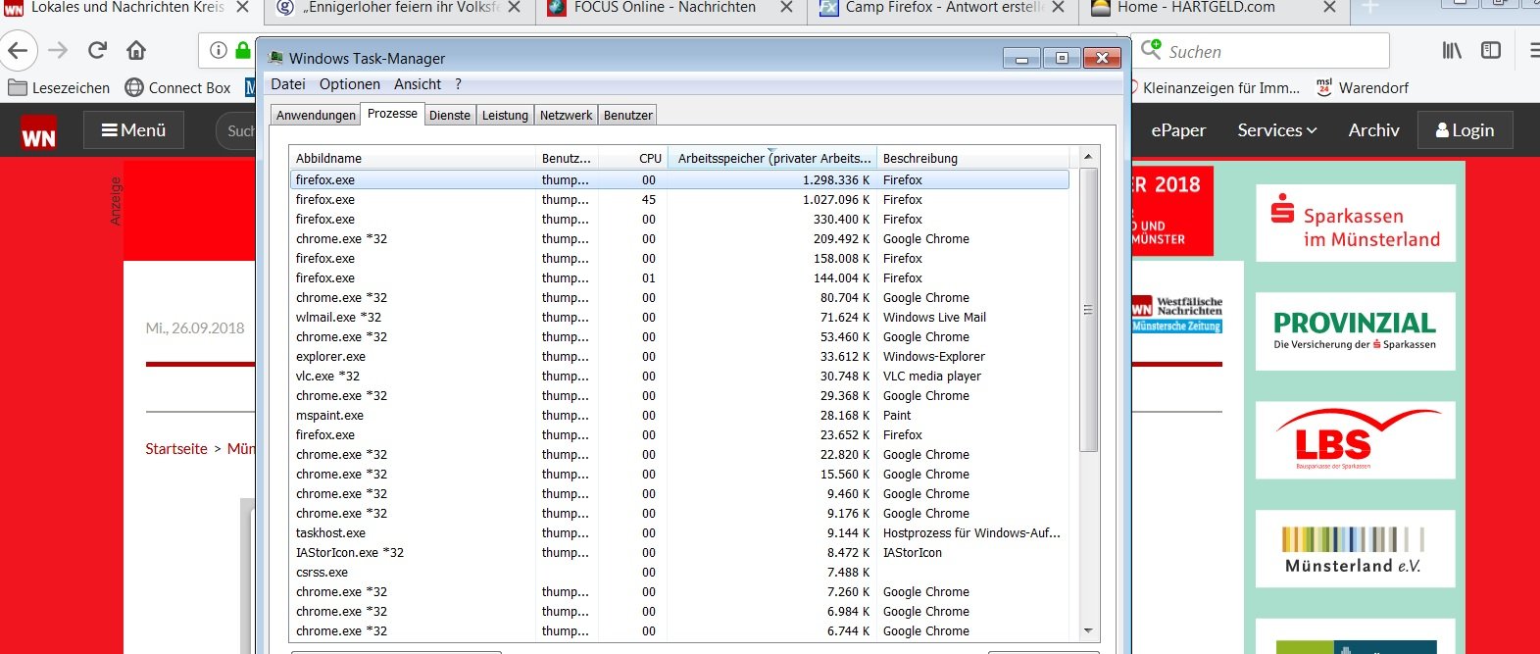Click the scrollbar down arrow in process list
Screen dimensions: 1540x654
(x=1088, y=630)
